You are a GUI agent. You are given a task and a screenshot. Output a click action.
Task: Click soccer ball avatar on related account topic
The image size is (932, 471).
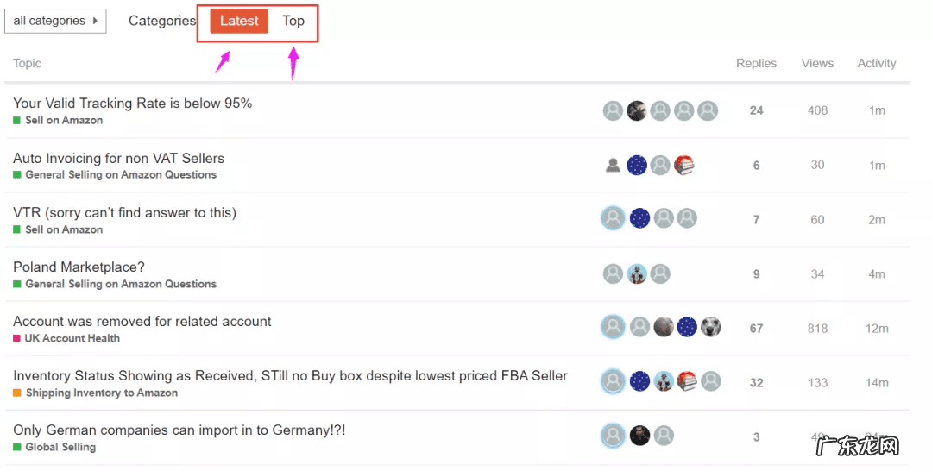coord(710,328)
